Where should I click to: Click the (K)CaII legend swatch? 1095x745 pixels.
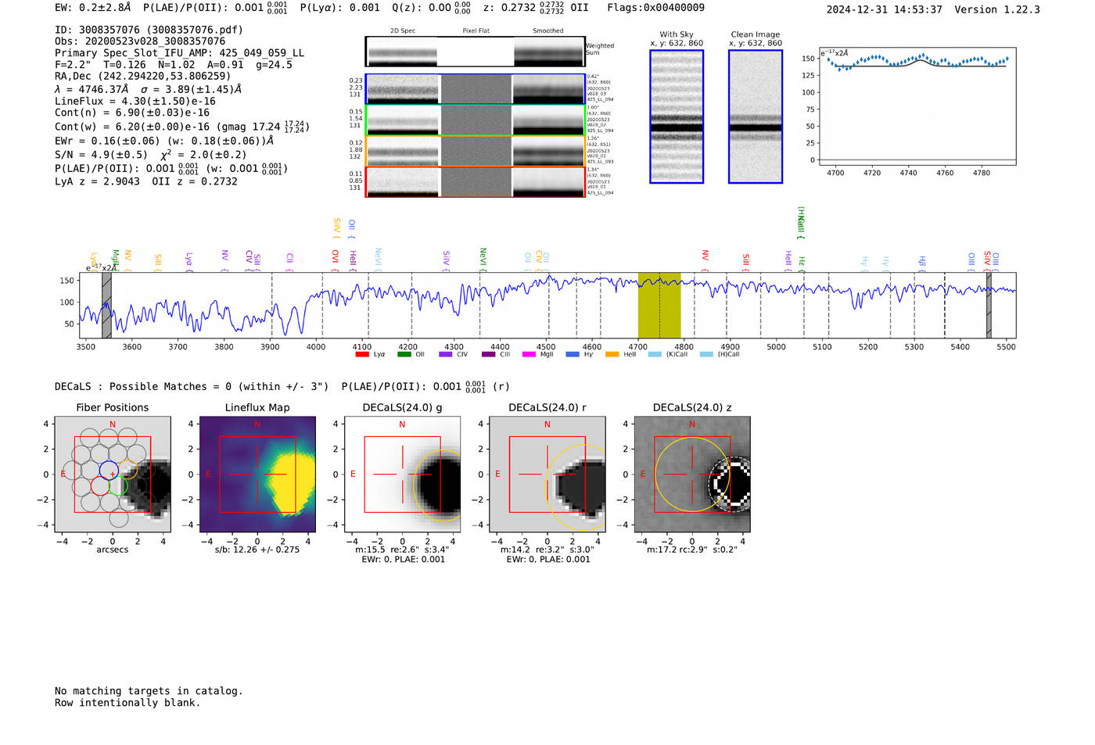(x=655, y=354)
